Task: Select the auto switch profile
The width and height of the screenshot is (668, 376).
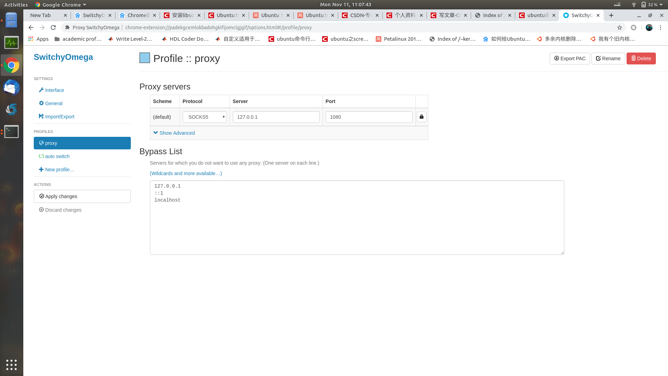Action: coord(57,156)
